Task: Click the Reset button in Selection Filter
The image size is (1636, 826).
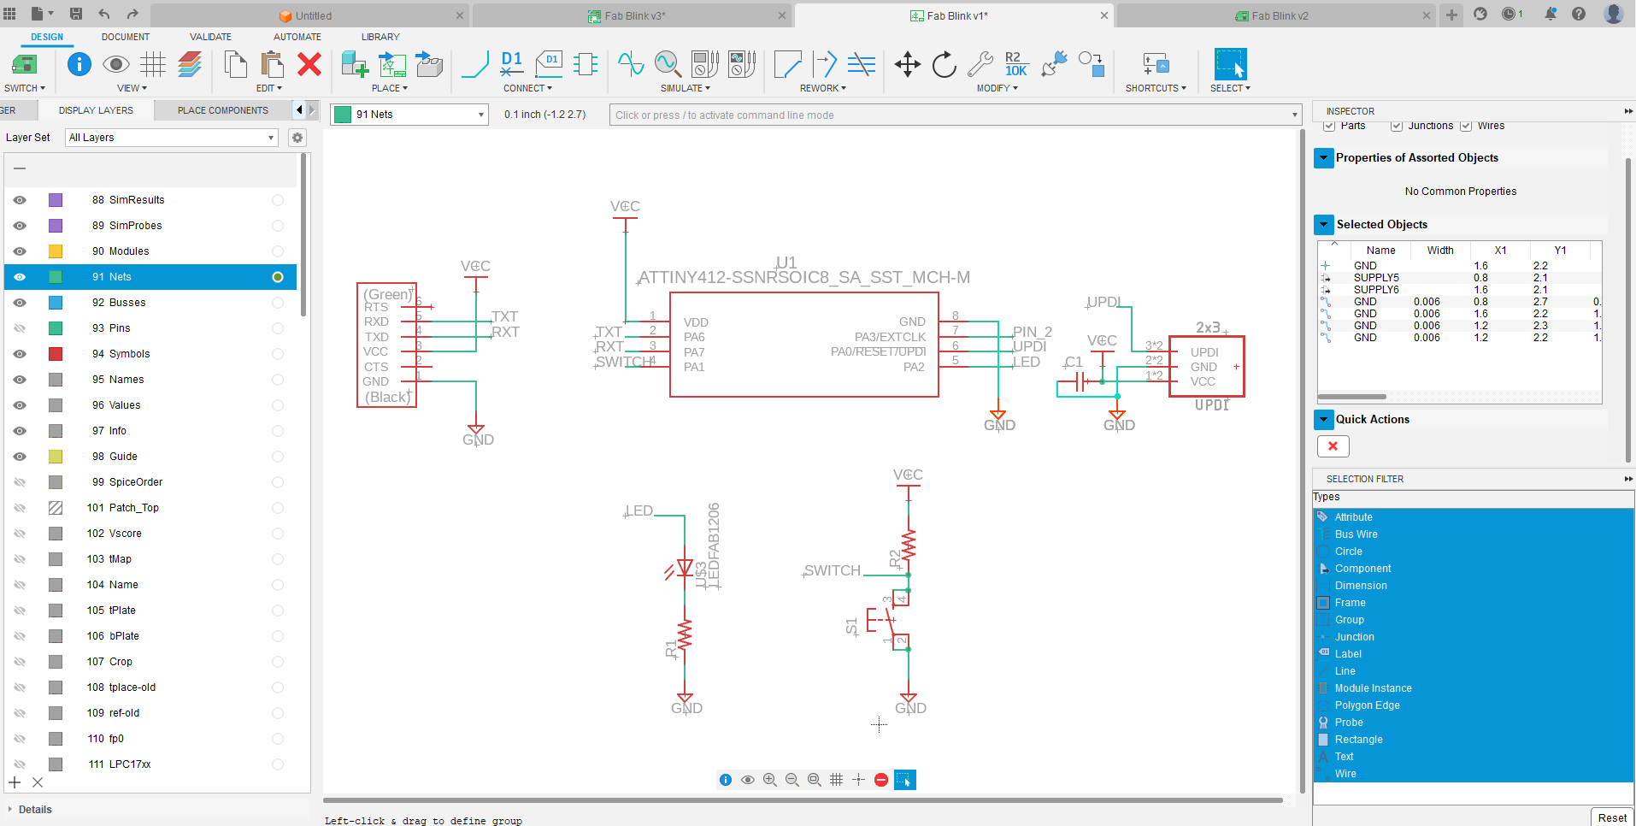Action: pos(1612,817)
